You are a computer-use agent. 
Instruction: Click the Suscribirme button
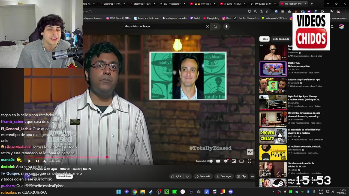64,176
